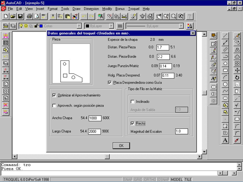The image size is (243, 182).
Task: Toggle TILE in status bar
Action: [188, 179]
